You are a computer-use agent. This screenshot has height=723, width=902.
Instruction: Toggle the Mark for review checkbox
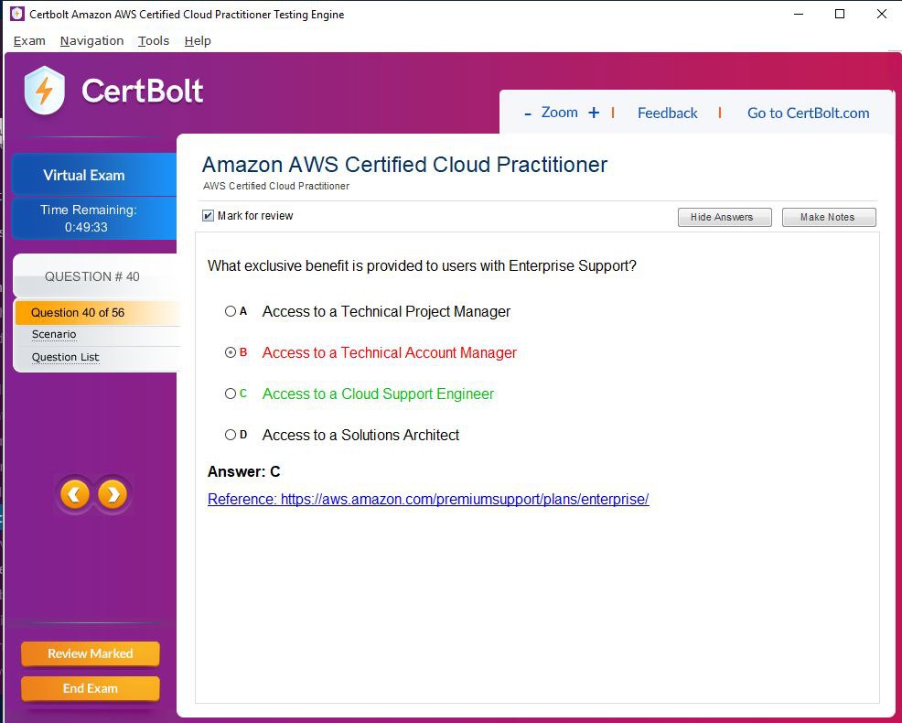click(209, 216)
